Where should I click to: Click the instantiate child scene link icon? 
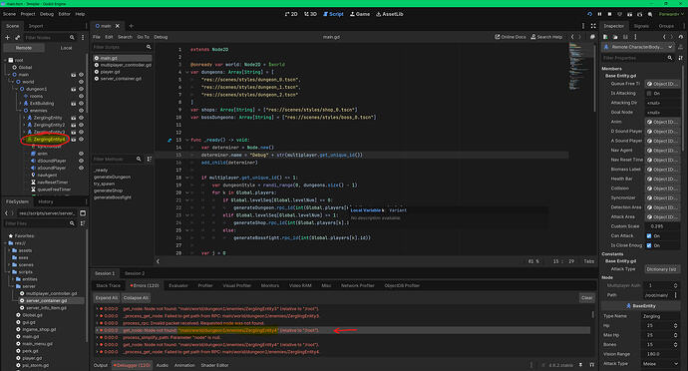(17, 37)
